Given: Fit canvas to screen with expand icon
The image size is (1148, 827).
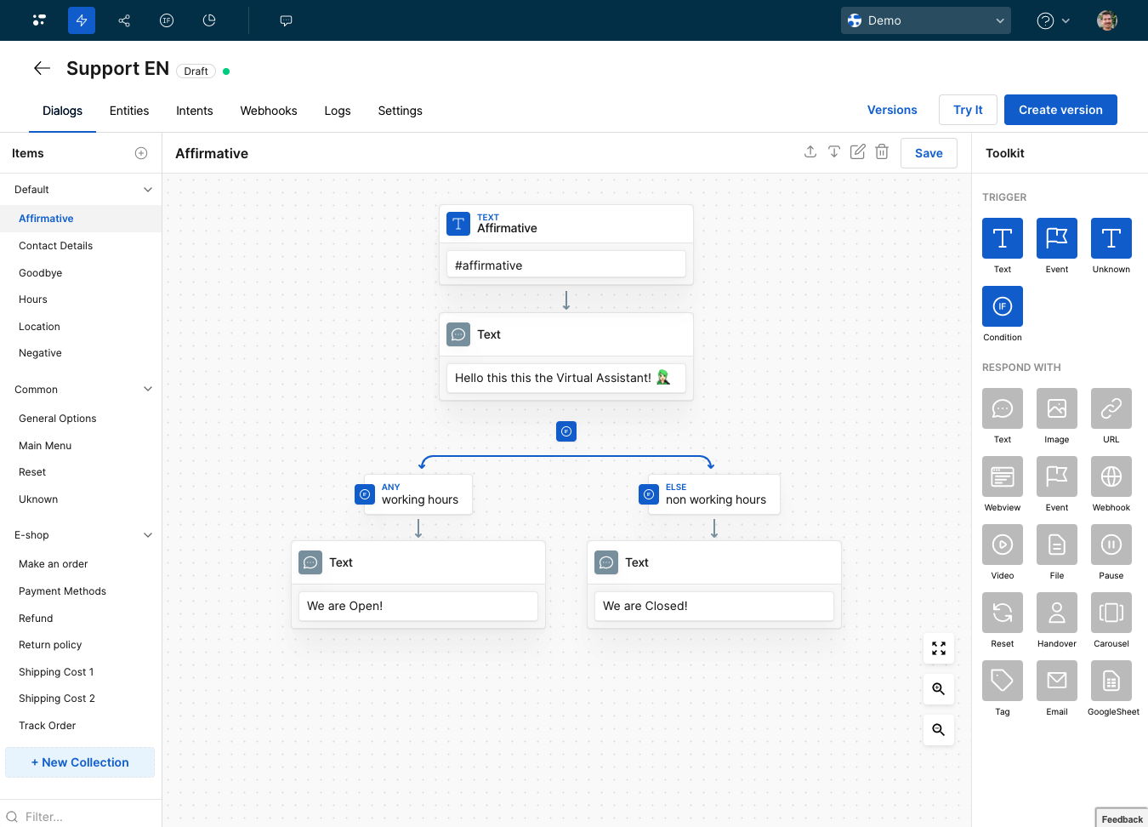Looking at the screenshot, I should [x=938, y=648].
